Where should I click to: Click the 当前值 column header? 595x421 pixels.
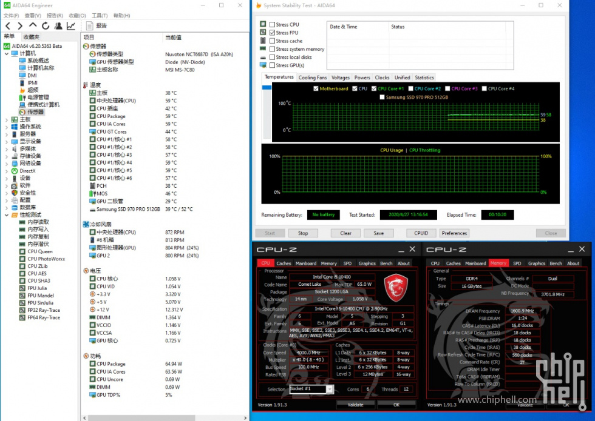click(174, 38)
